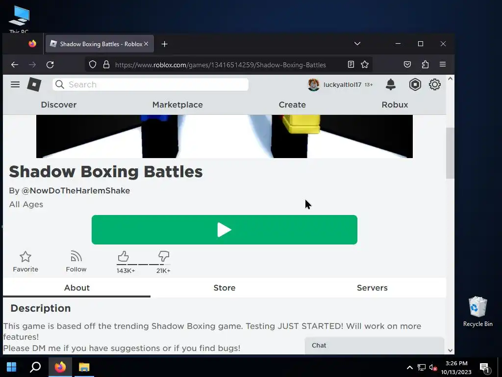The width and height of the screenshot is (502, 377).
Task: Click the muted volume tray icon
Action: [433, 368]
